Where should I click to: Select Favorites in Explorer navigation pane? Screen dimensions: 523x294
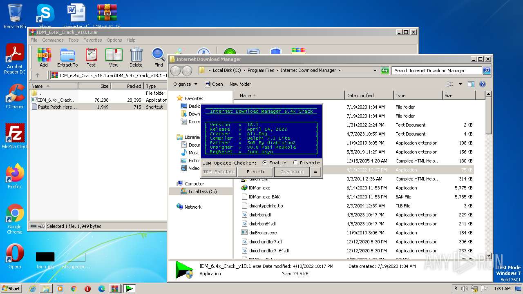tap(194, 98)
